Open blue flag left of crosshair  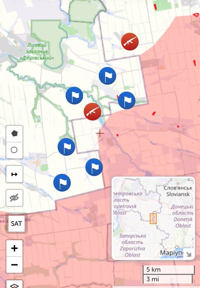click(x=66, y=147)
